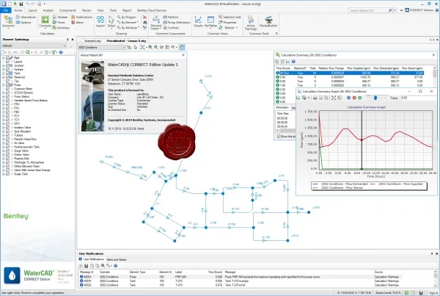The image size is (440, 296).
Task: Click the By Polygon selection button
Action: (127, 17)
